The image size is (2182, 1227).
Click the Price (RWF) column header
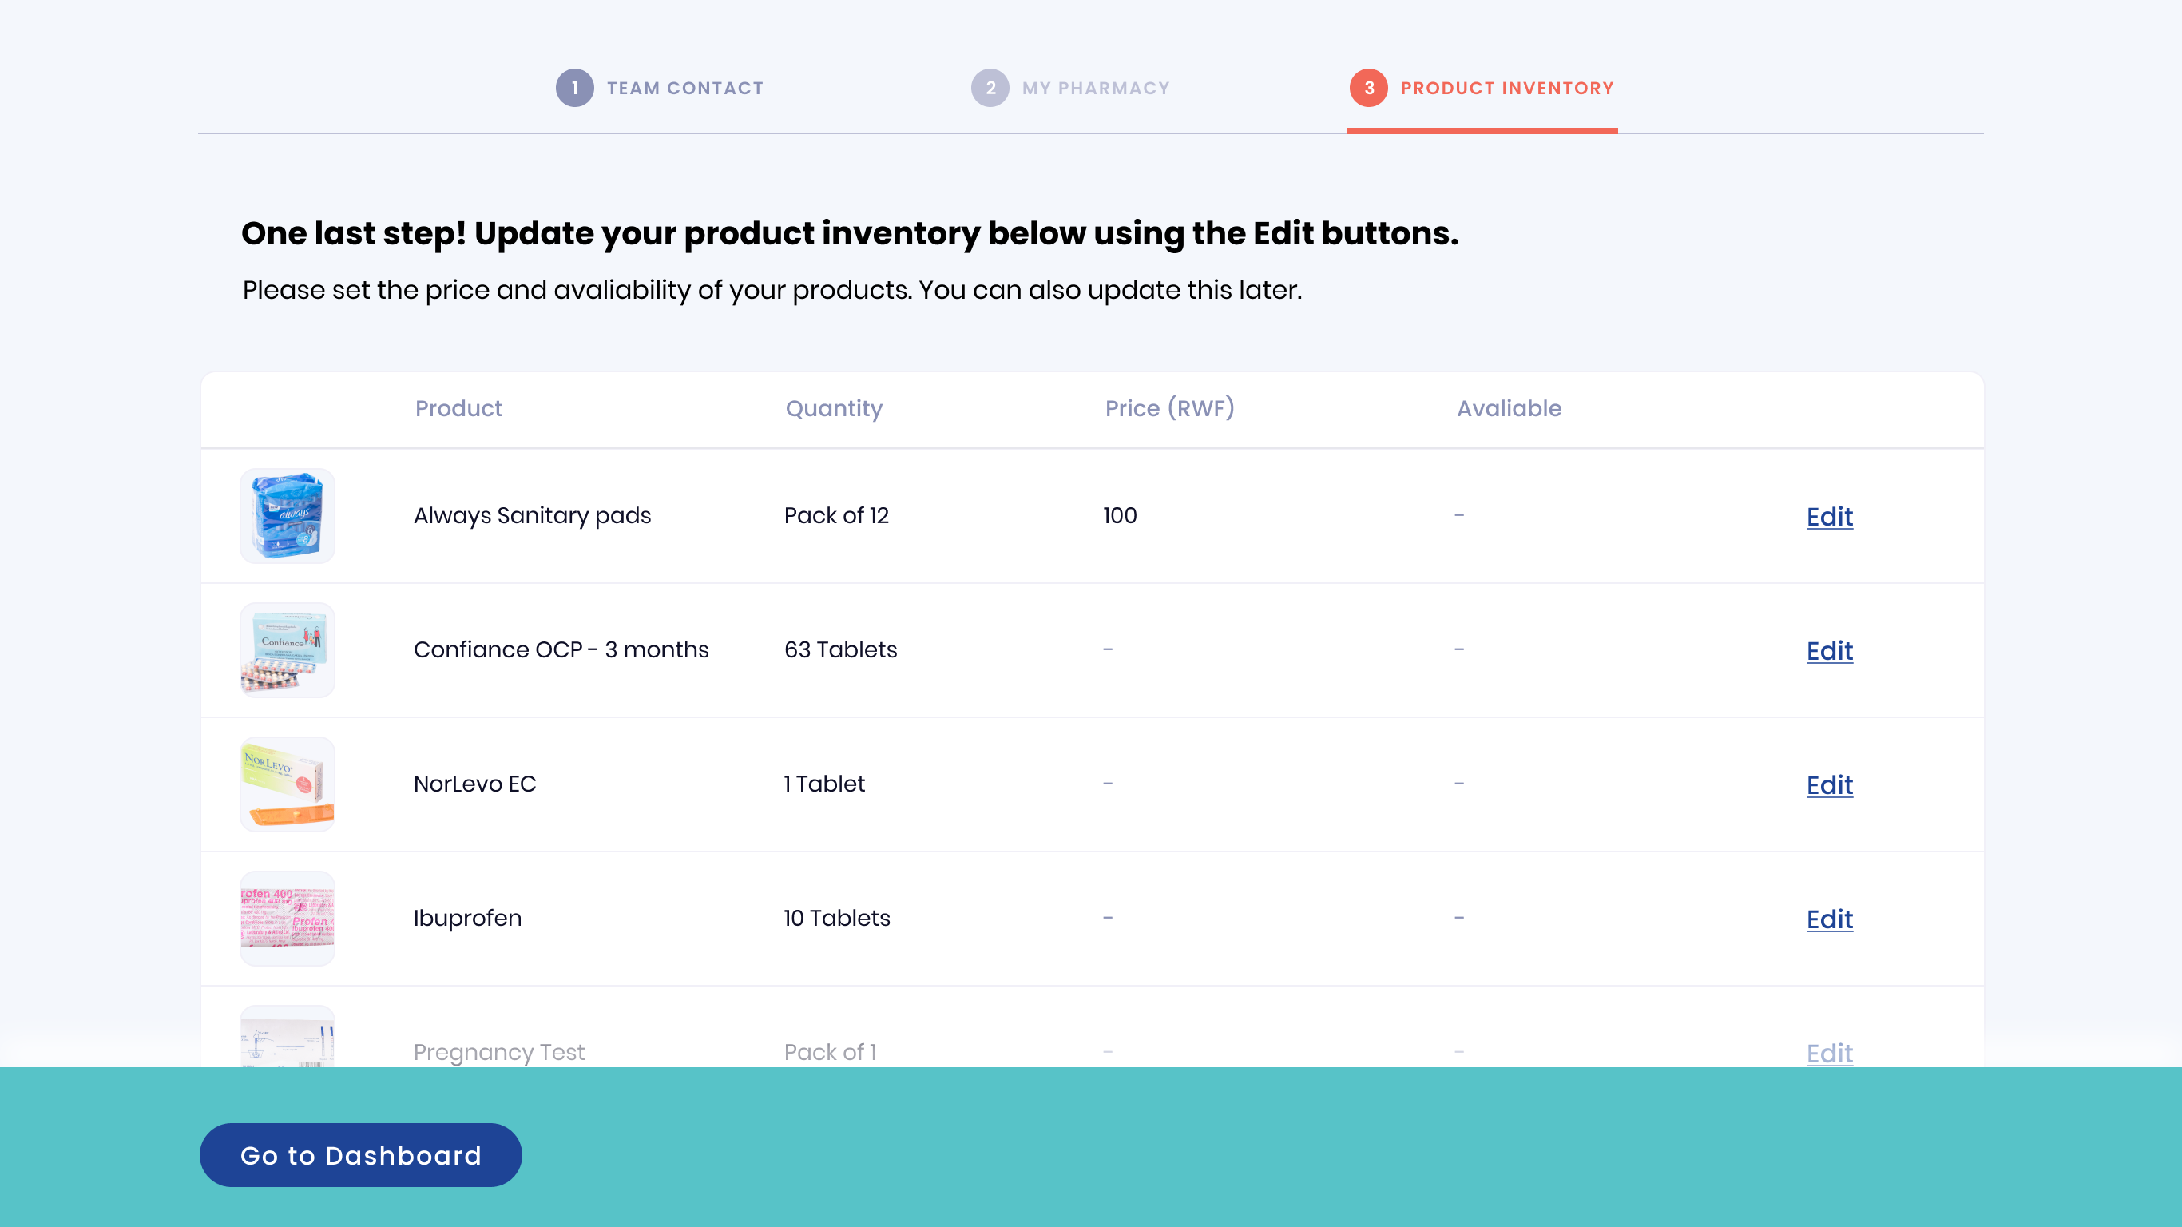(1169, 408)
